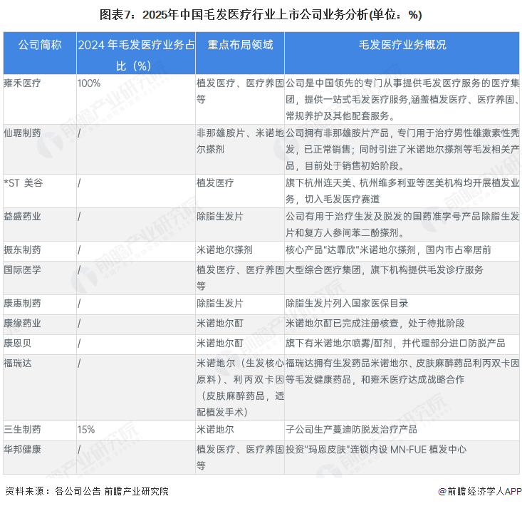Click the company name 振东制药
522x506 pixels.
22,249
